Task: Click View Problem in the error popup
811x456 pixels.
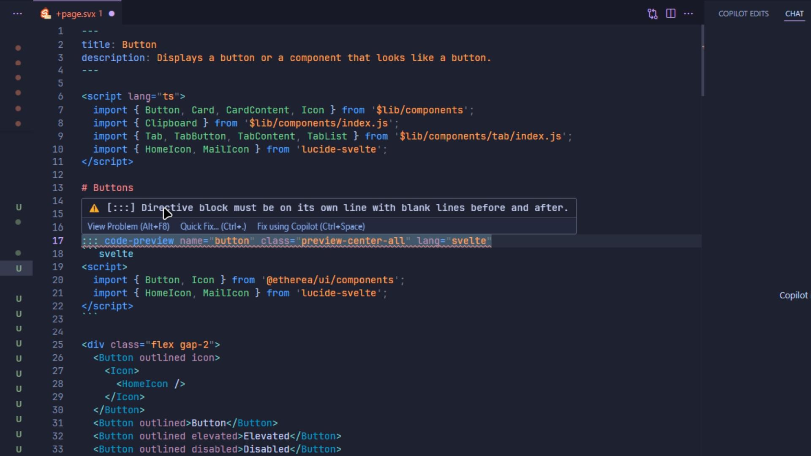Action: click(128, 226)
